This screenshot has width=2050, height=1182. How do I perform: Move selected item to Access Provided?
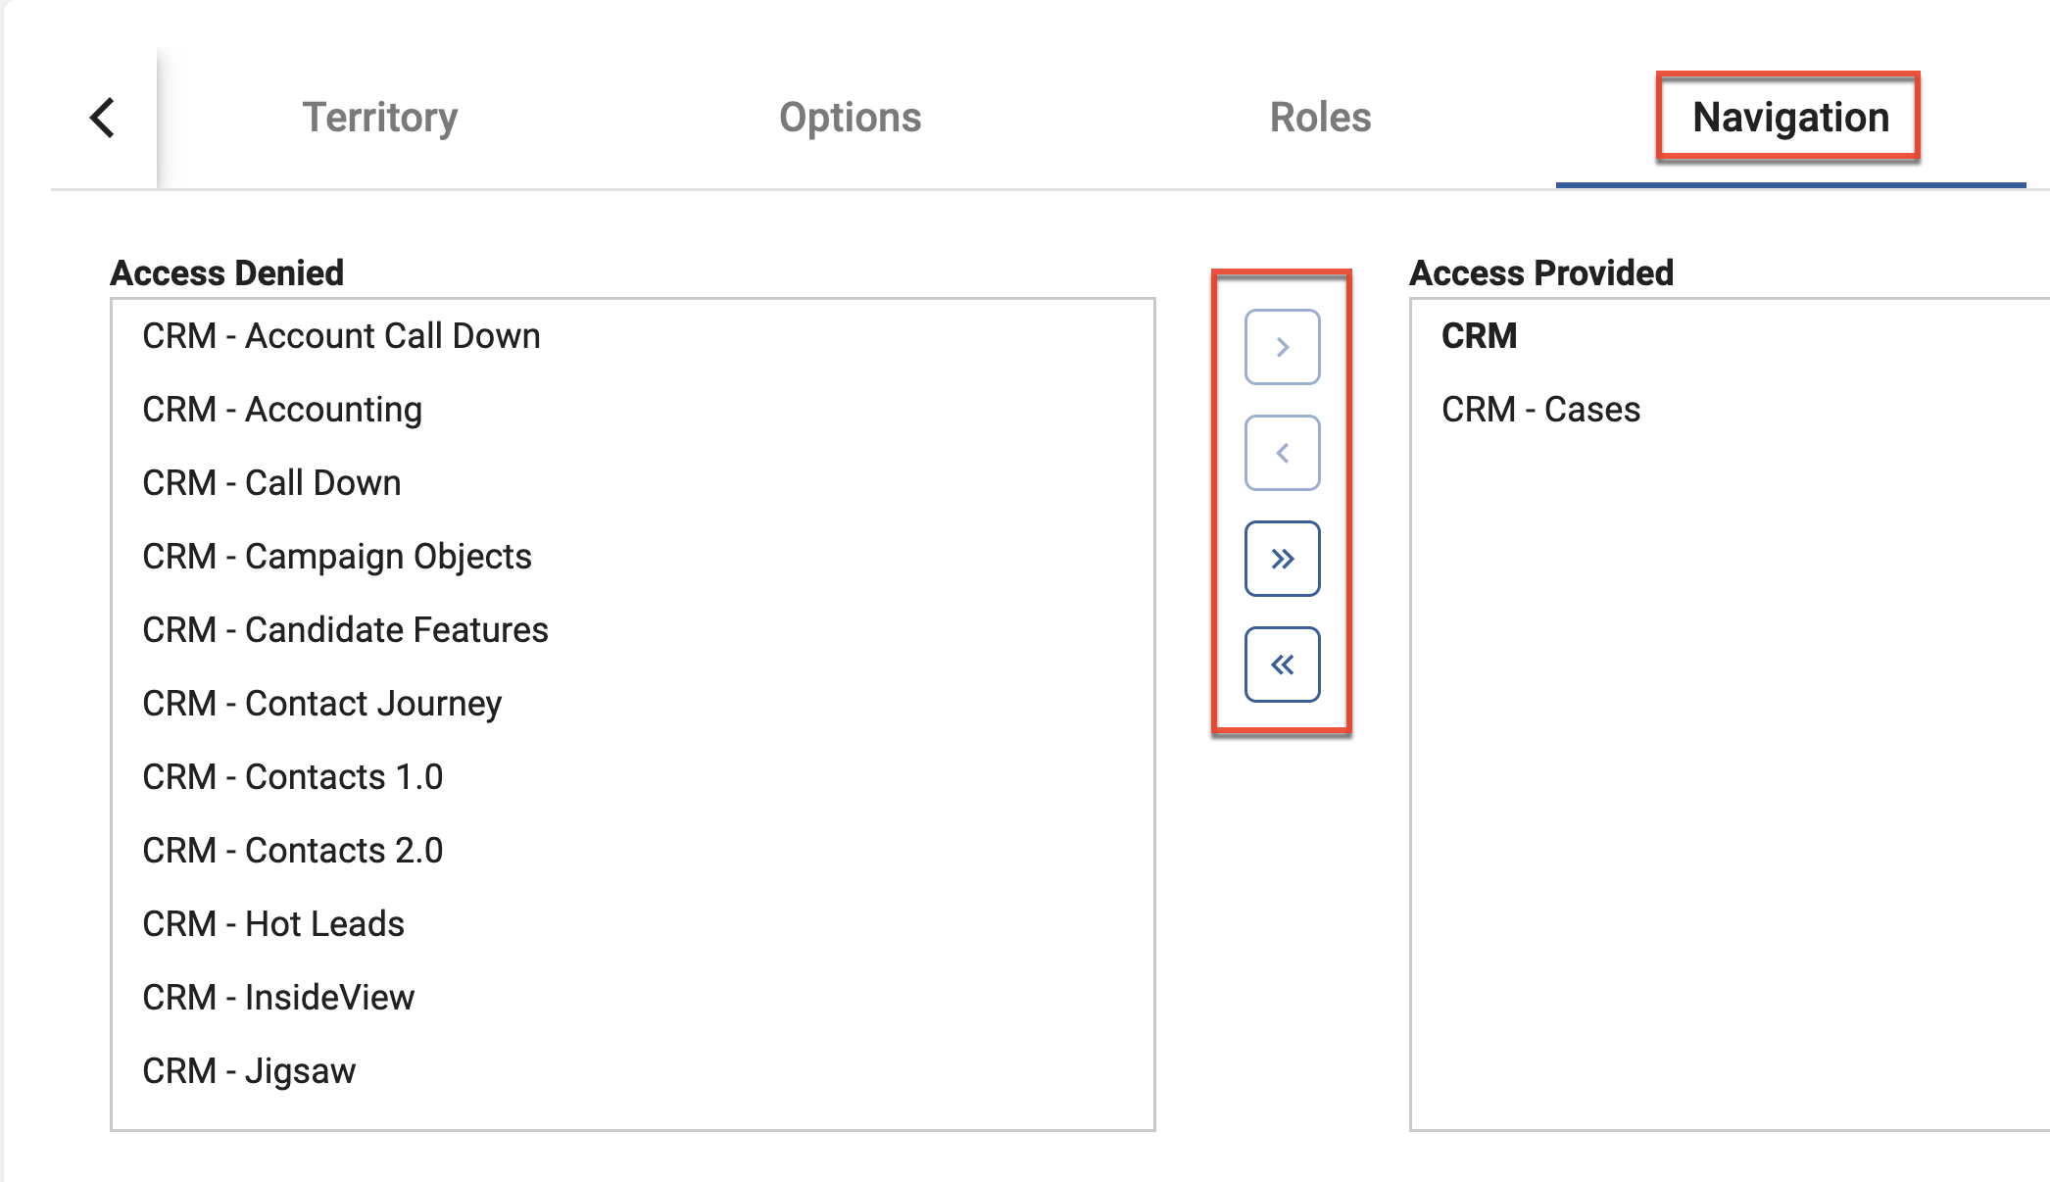[1282, 347]
